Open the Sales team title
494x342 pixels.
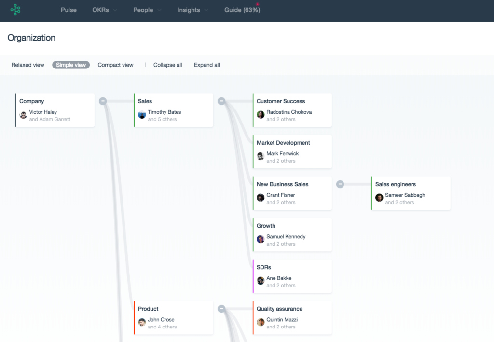[145, 101]
